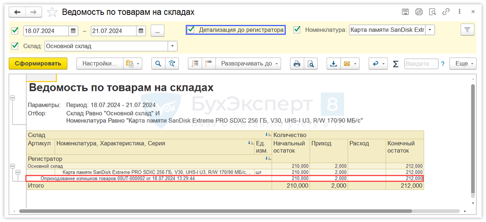Click the report variants folder icon

point(130,64)
